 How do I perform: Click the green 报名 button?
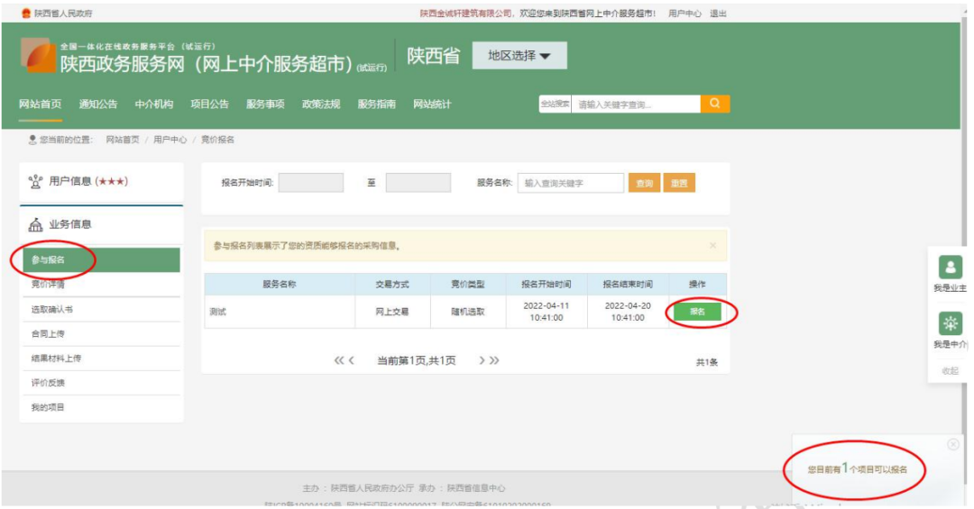tap(697, 312)
